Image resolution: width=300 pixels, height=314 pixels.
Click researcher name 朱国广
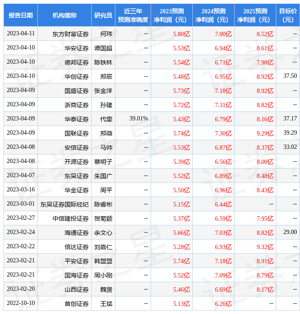(103, 176)
